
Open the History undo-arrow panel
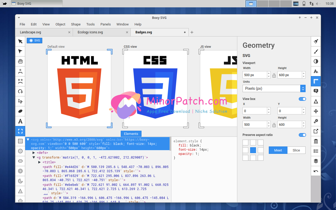316,171
